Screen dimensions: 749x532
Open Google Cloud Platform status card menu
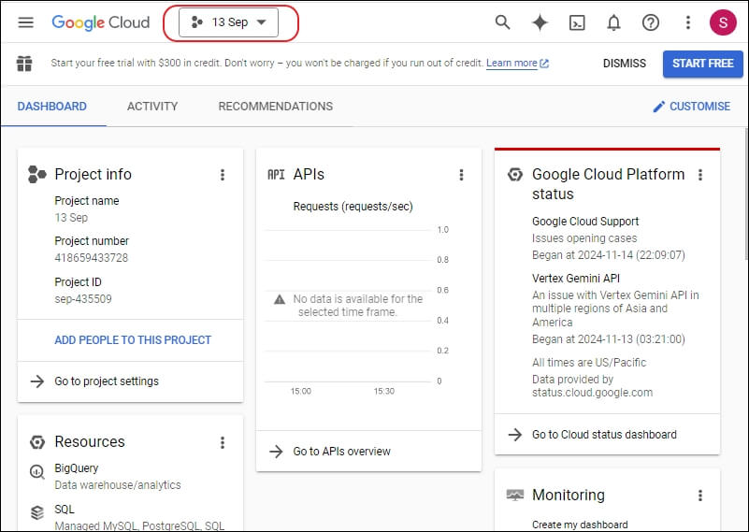tap(700, 175)
